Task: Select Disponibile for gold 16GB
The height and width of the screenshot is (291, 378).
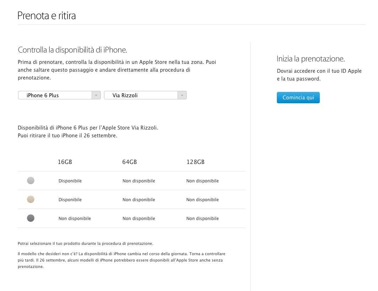Action: click(70, 200)
